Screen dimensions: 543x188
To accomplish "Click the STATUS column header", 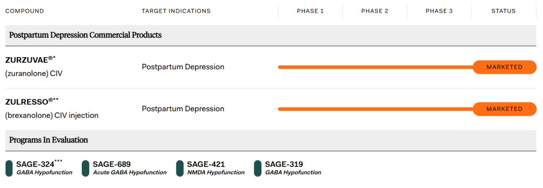I will pos(503,11).
